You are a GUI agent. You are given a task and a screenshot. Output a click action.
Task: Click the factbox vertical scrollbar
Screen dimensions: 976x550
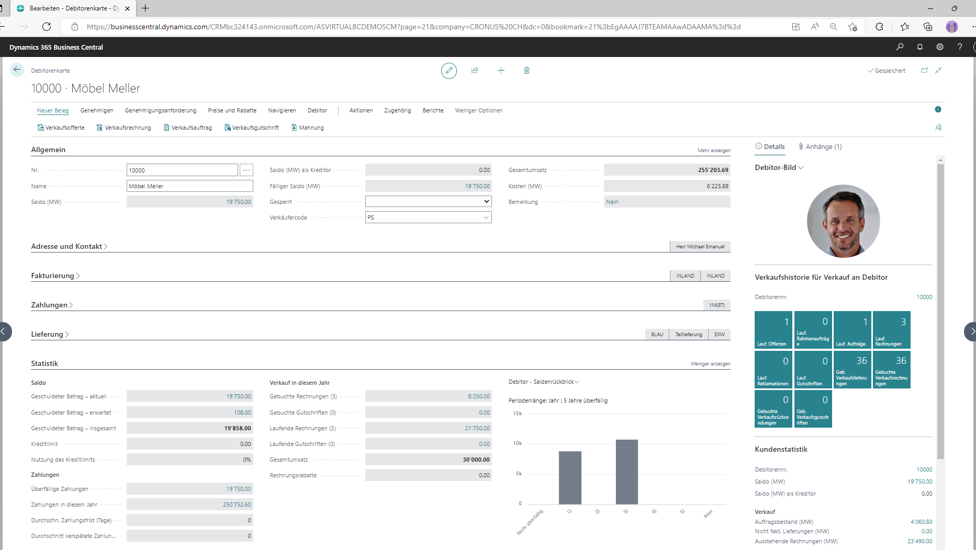pos(940,311)
